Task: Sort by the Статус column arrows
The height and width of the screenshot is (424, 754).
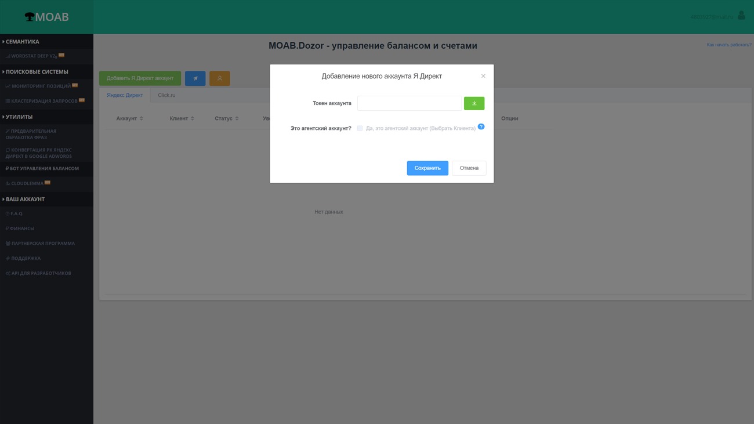Action: (237, 118)
